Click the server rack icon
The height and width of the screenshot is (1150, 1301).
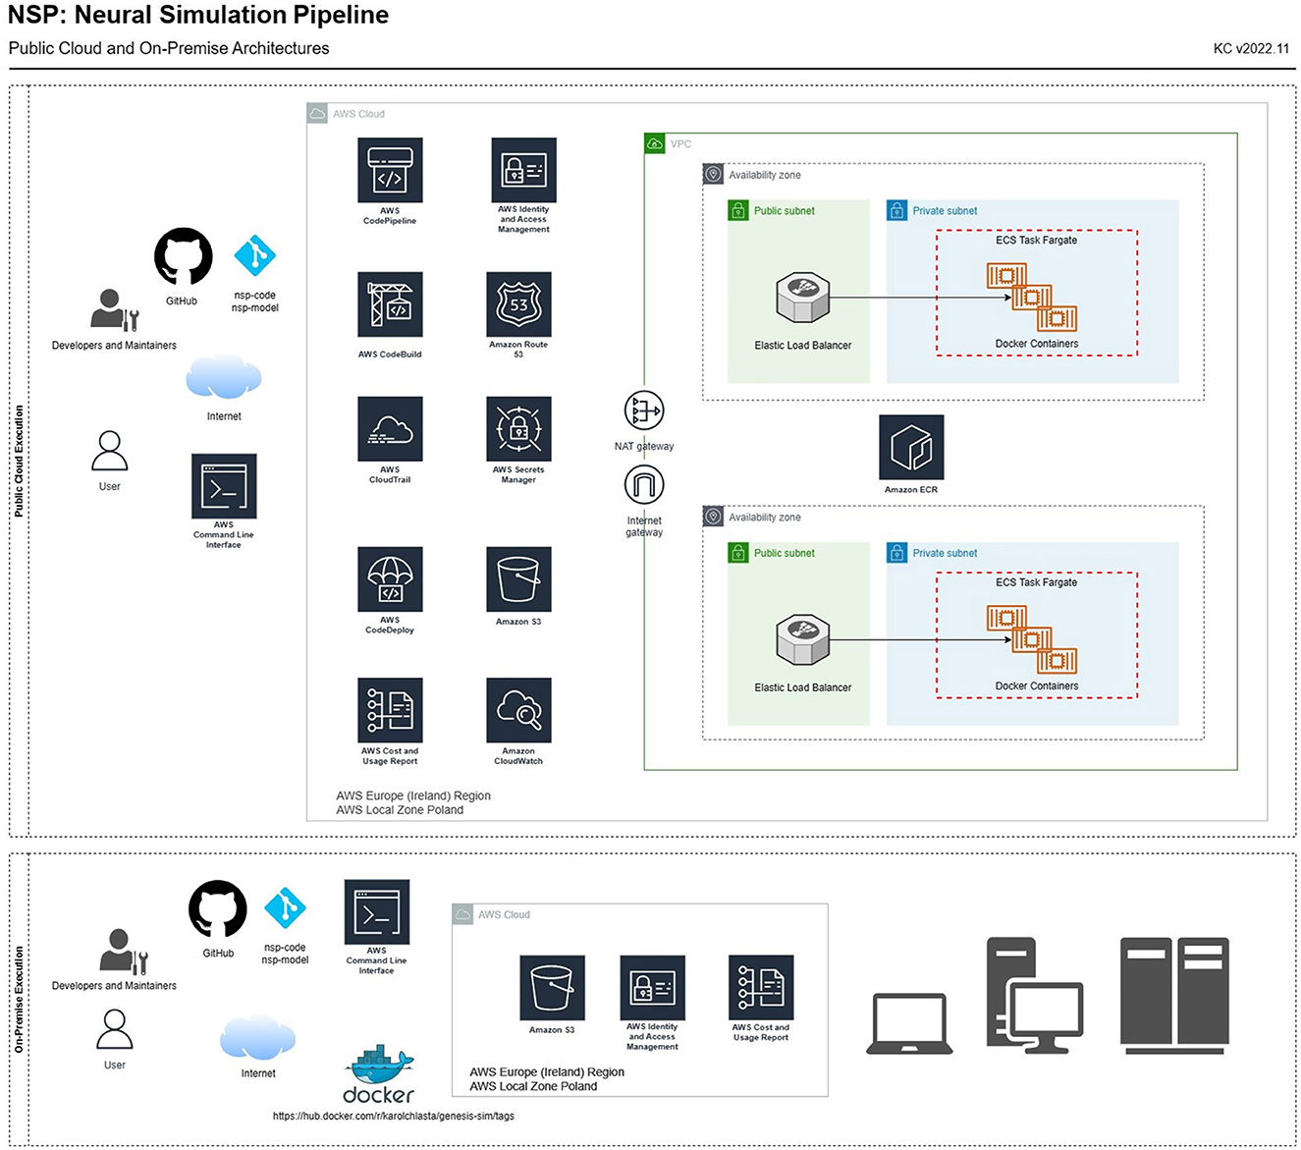click(1175, 996)
